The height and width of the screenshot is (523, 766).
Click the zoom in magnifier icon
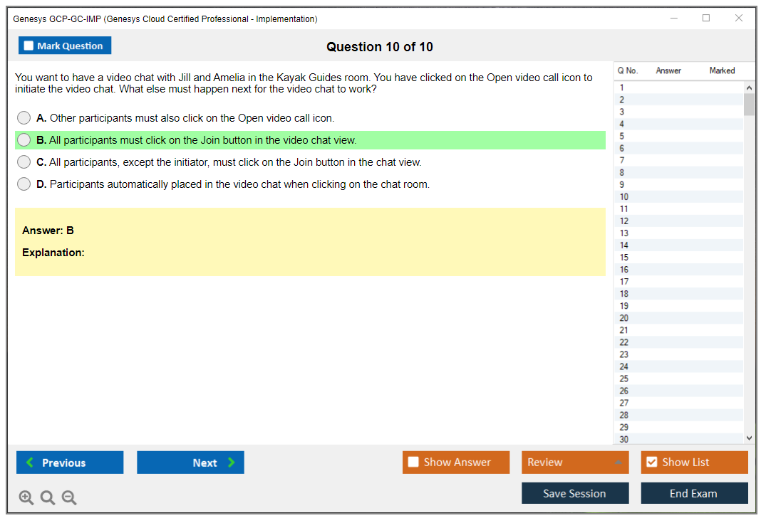pos(26,498)
